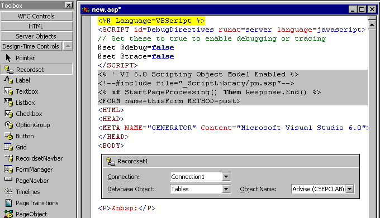
Task: Close the Toolbox panel
Action: point(69,6)
